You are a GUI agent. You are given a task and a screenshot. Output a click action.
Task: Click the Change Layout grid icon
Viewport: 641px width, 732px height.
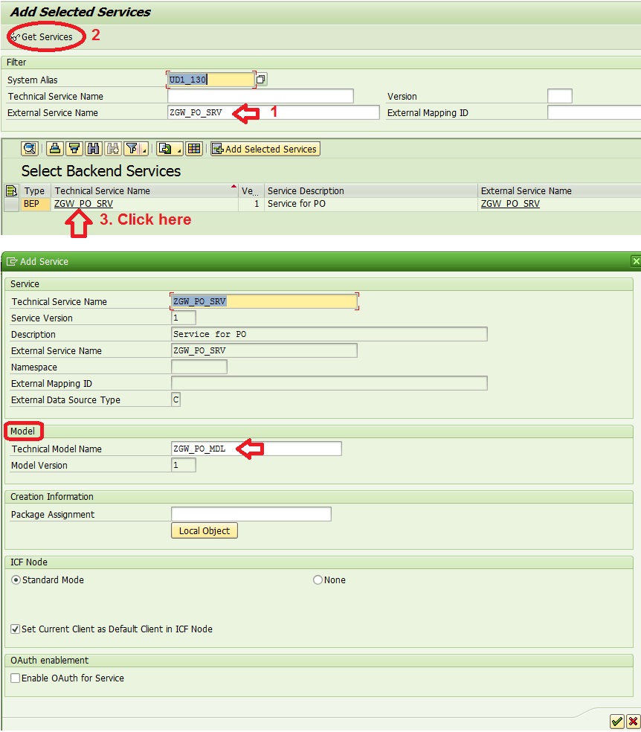coord(194,149)
